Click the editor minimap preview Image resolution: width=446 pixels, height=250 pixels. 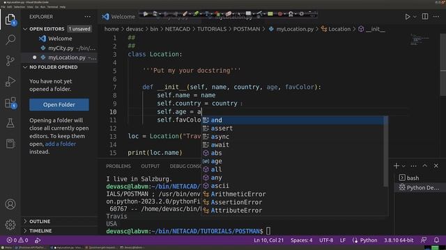pos(420,40)
